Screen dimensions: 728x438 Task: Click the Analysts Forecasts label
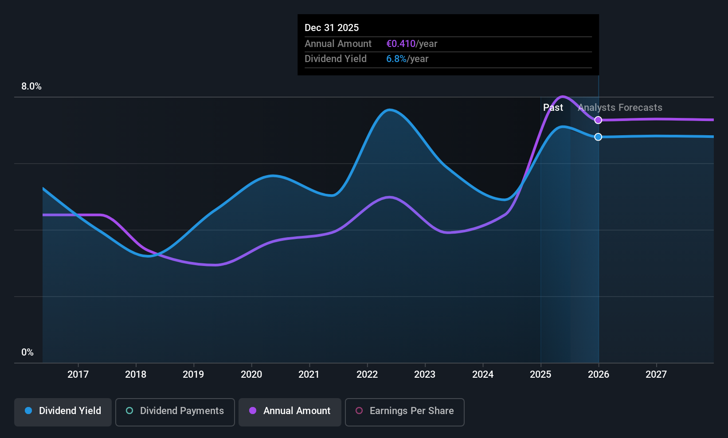click(620, 108)
